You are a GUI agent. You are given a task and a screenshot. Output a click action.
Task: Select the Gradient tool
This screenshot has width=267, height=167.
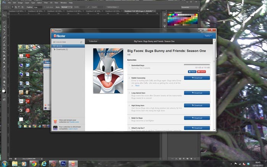[4, 56]
